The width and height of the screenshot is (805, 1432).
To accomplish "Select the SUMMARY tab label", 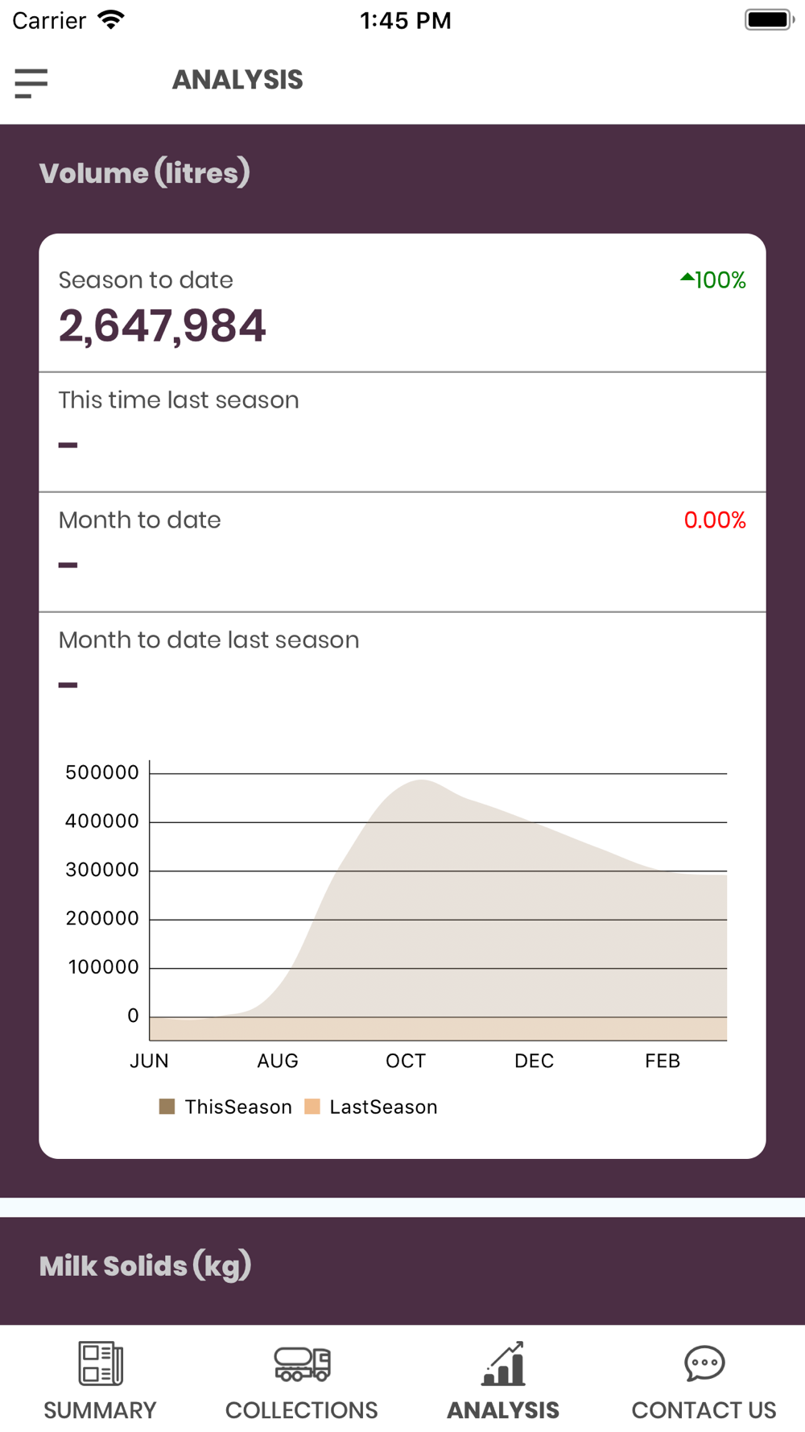I will click(100, 1410).
